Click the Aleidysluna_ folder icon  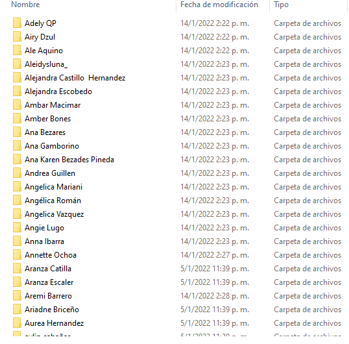tap(17, 64)
